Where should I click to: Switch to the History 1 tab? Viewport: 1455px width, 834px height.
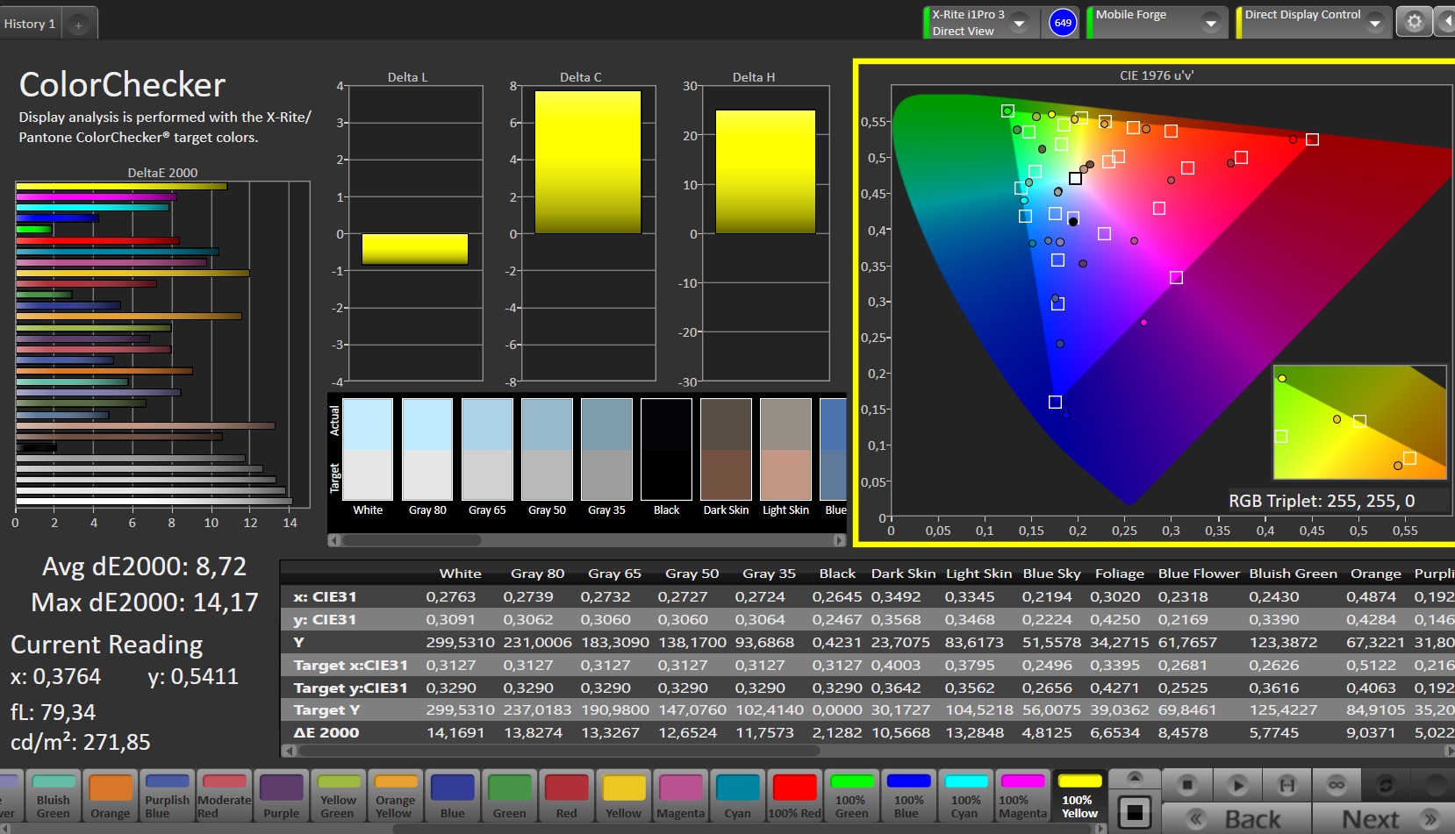pos(30,24)
